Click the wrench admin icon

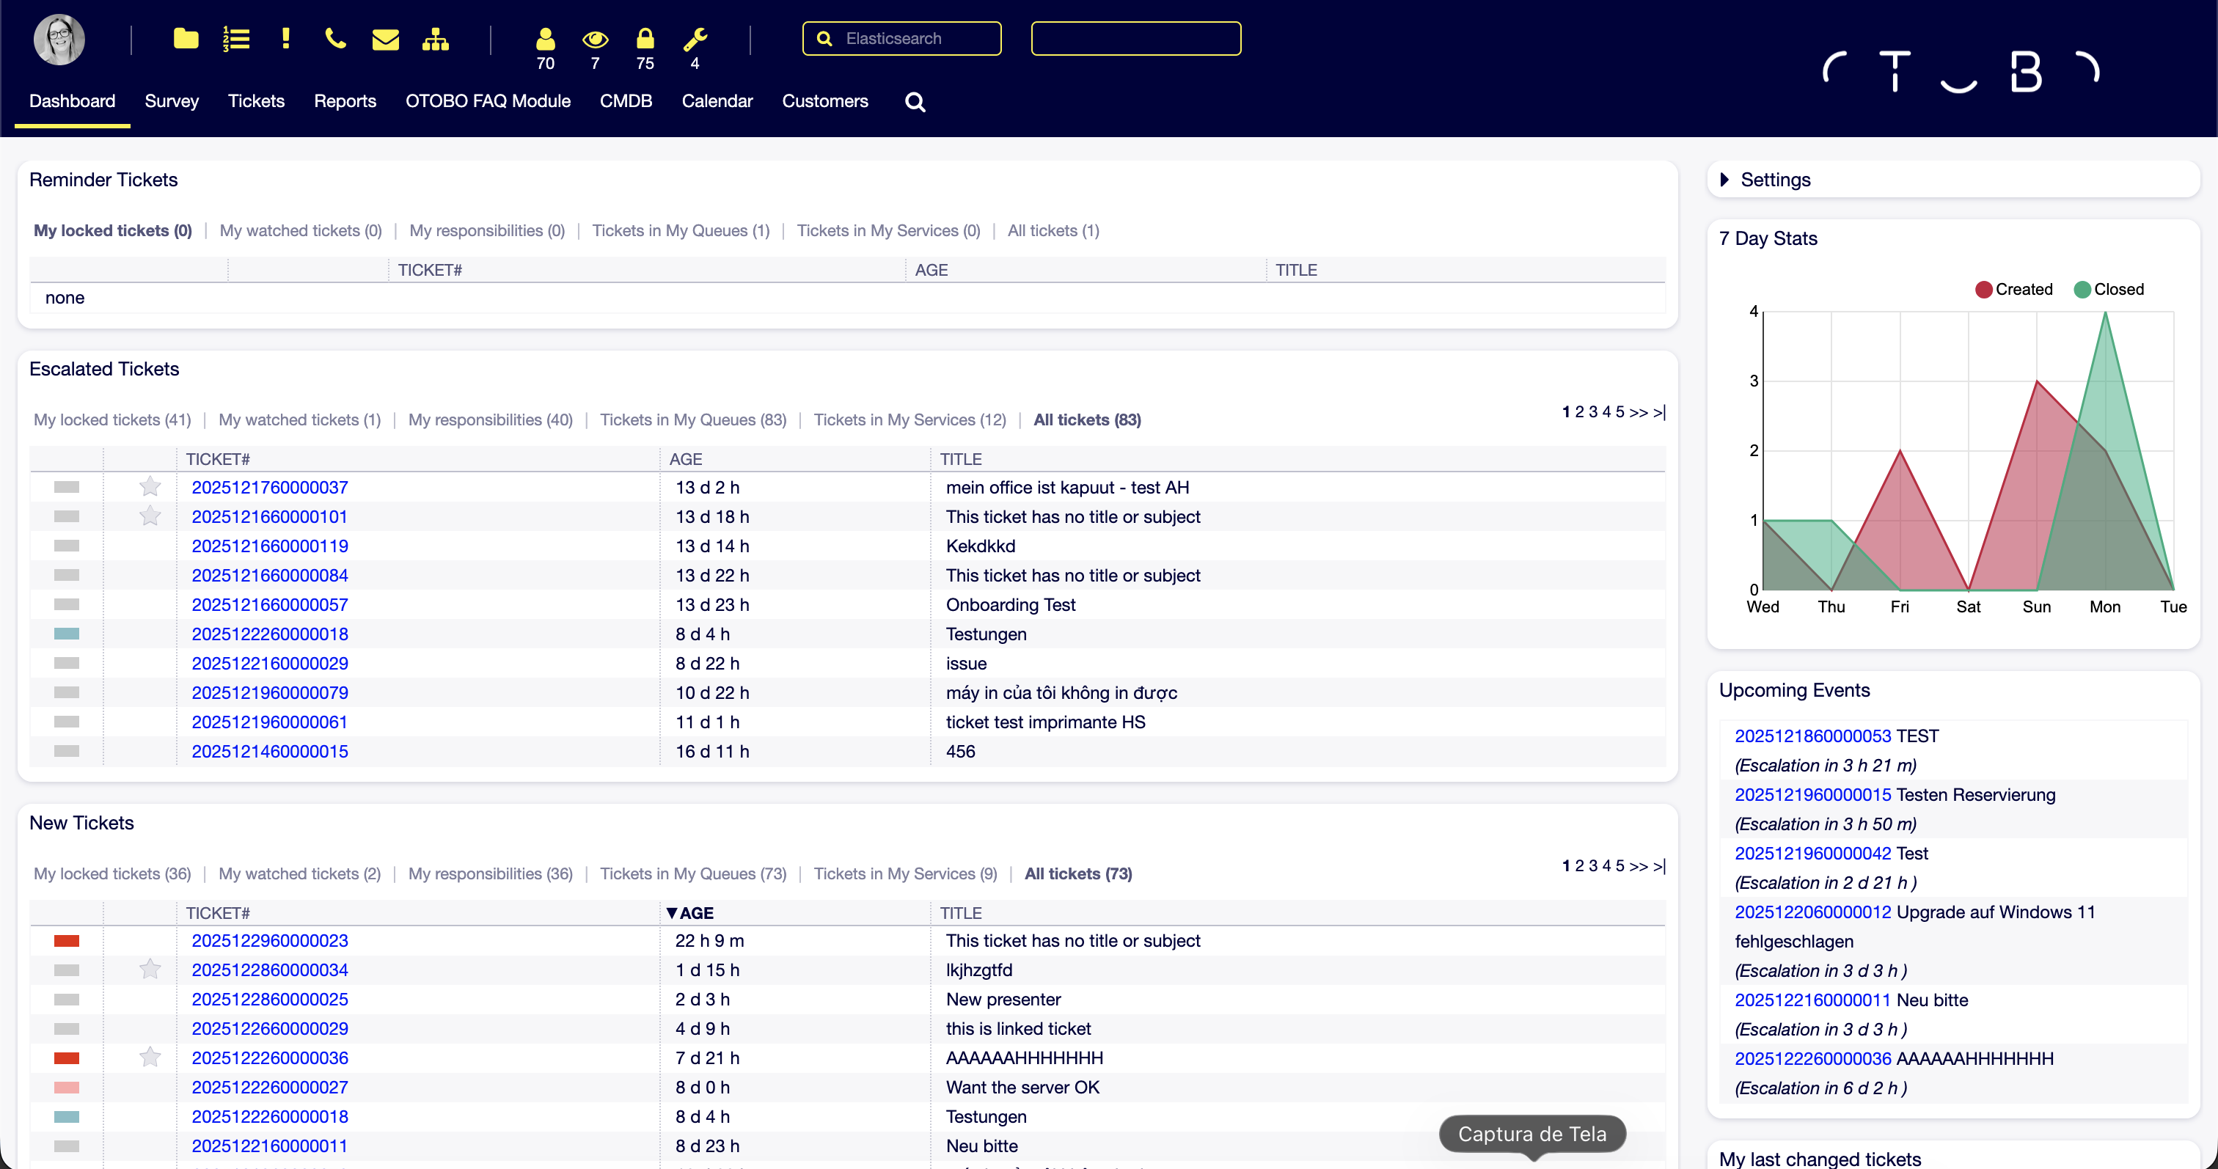point(695,39)
